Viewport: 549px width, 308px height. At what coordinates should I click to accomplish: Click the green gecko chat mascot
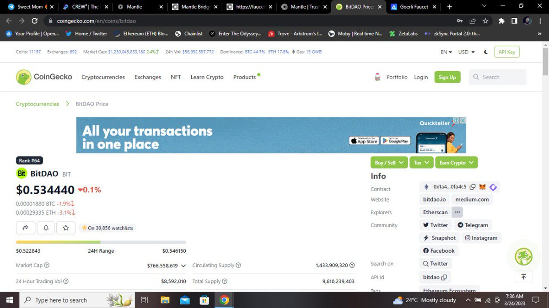pos(524,257)
